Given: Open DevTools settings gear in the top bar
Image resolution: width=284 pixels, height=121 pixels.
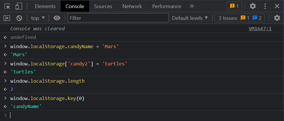Looking at the screenshot, I should [253, 6].
